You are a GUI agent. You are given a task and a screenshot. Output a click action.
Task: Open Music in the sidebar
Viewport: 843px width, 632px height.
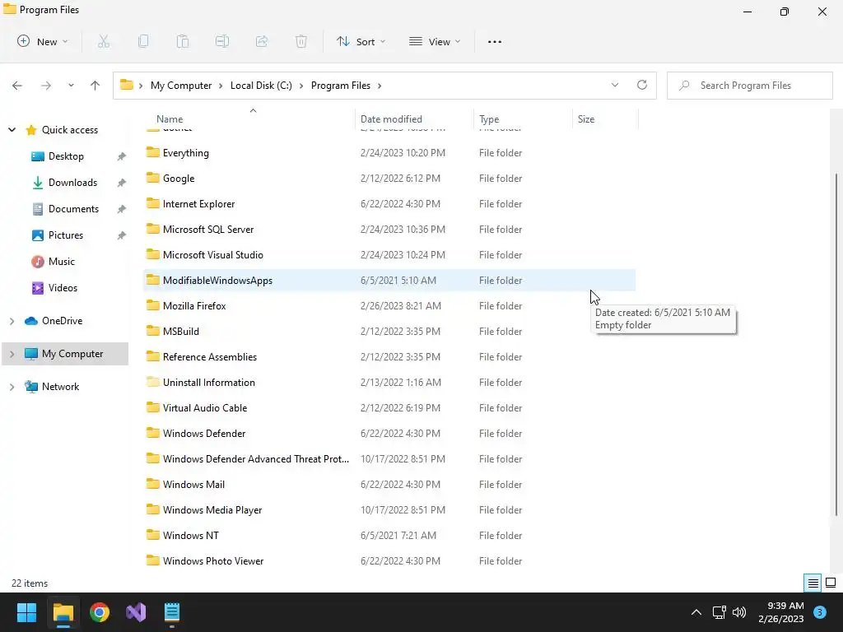(54, 262)
